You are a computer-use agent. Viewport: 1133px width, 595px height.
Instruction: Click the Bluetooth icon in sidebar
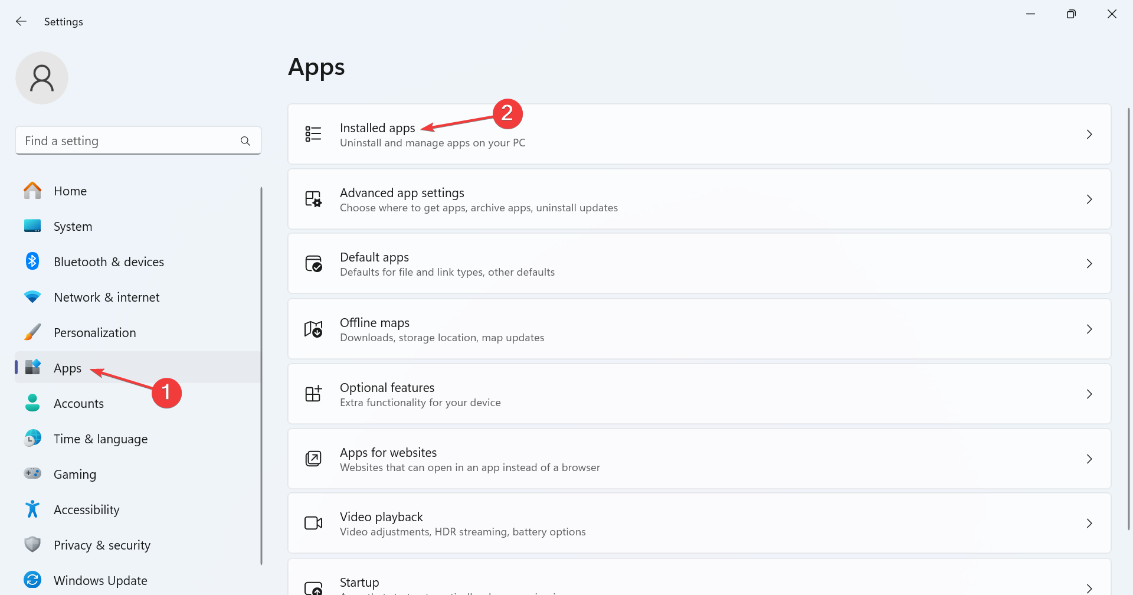click(x=32, y=261)
